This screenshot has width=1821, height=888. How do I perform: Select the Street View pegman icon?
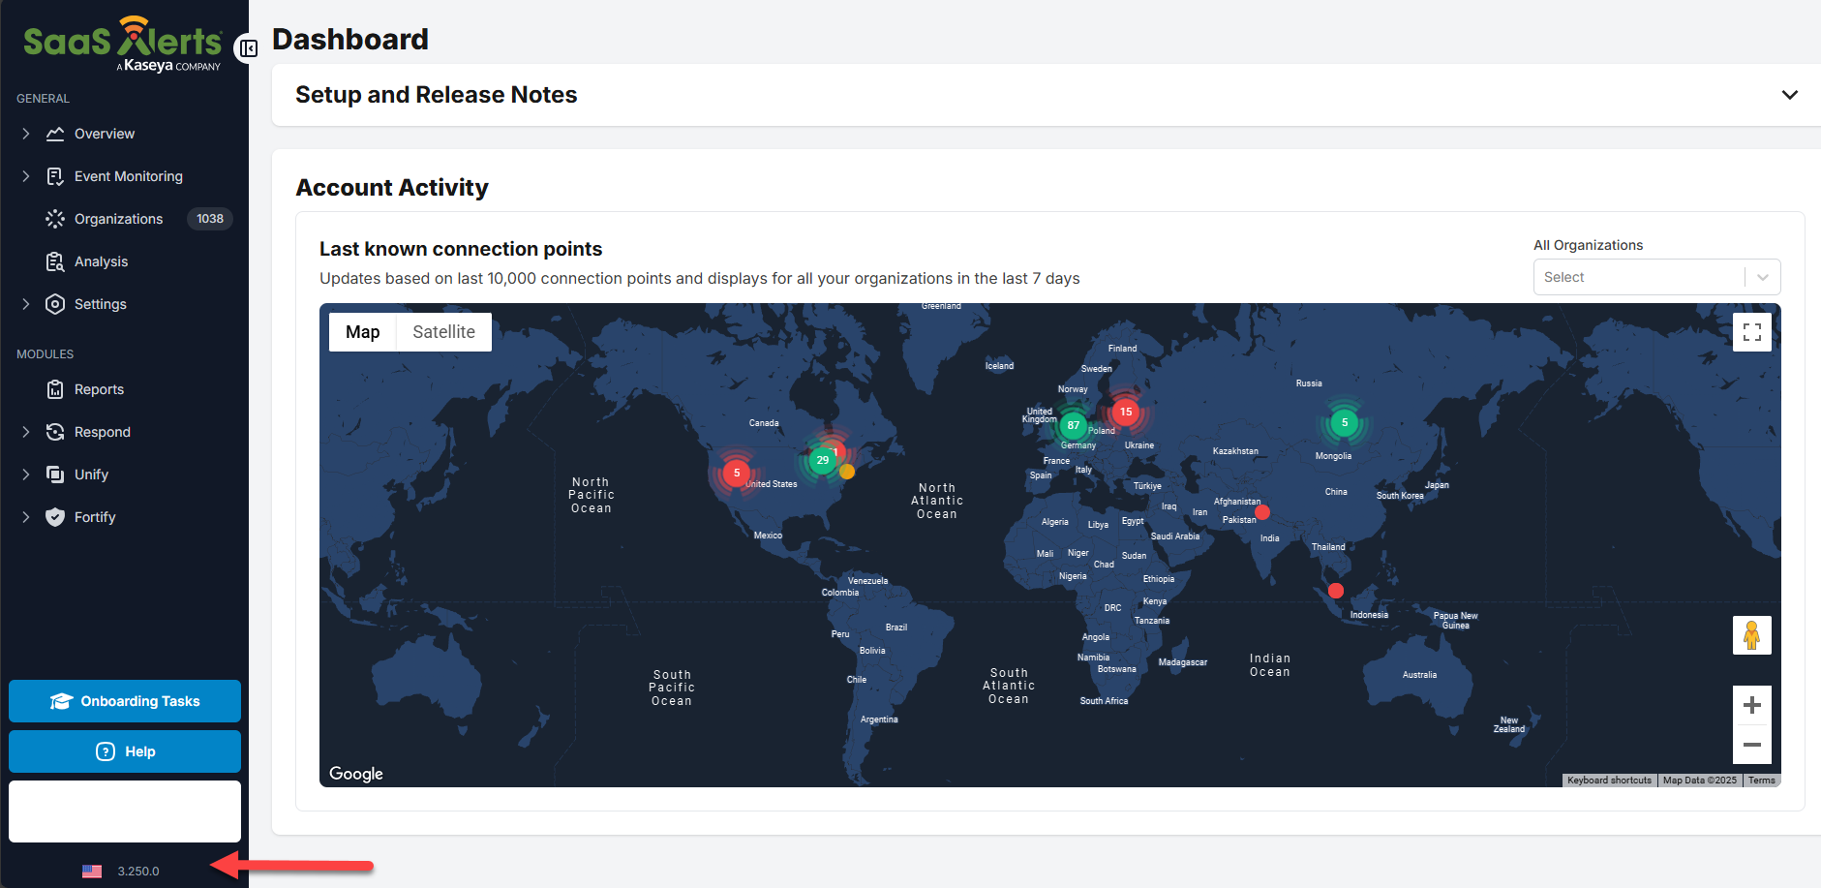[x=1751, y=635]
